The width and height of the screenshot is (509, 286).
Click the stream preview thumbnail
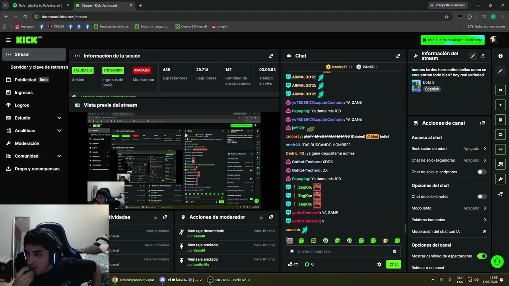click(174, 160)
